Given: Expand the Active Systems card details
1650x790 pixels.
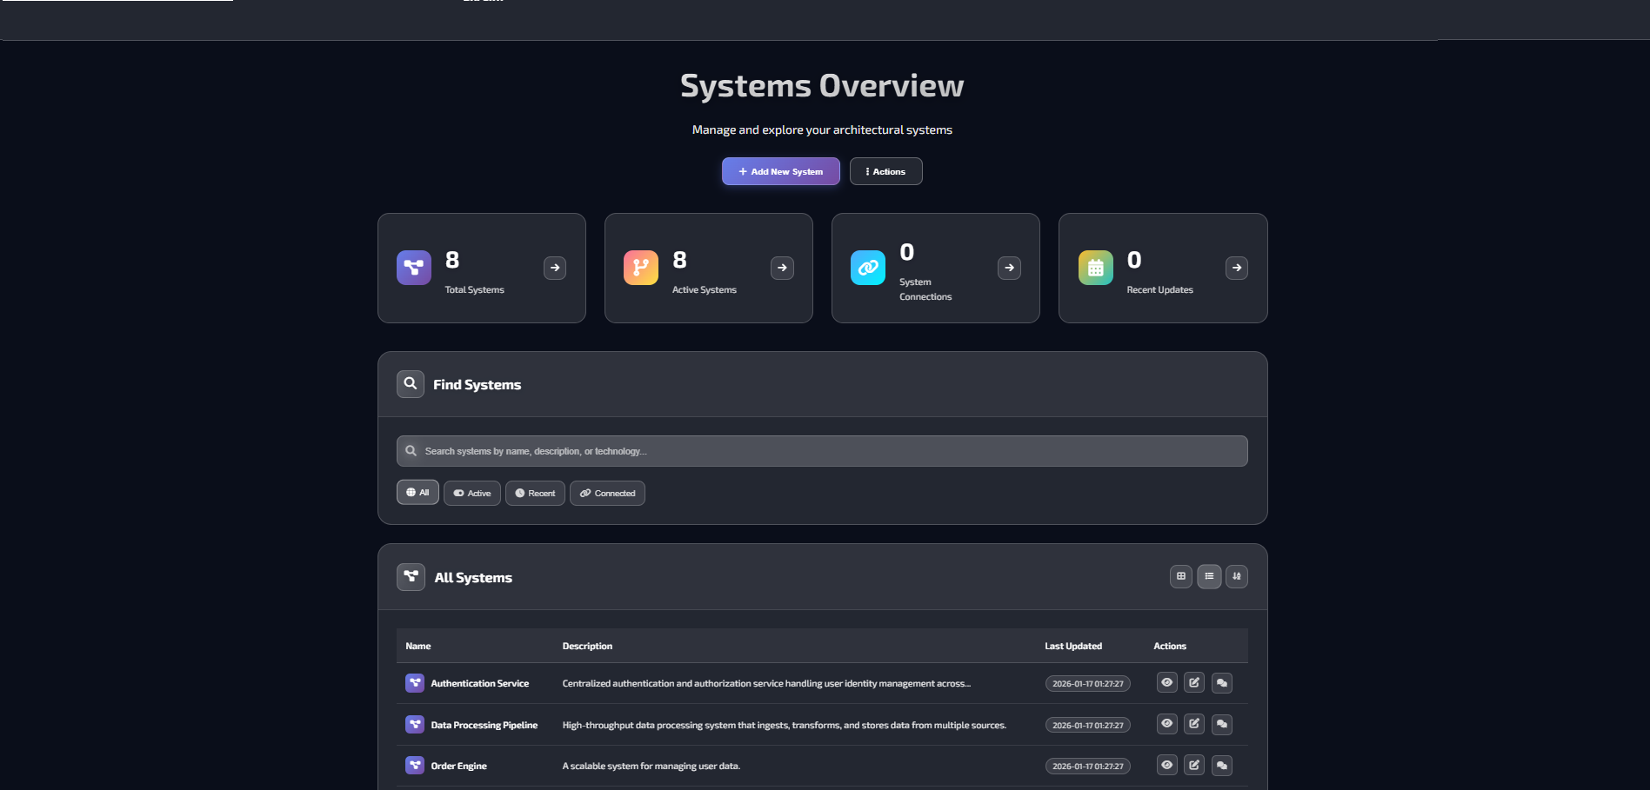Looking at the screenshot, I should pos(782,268).
